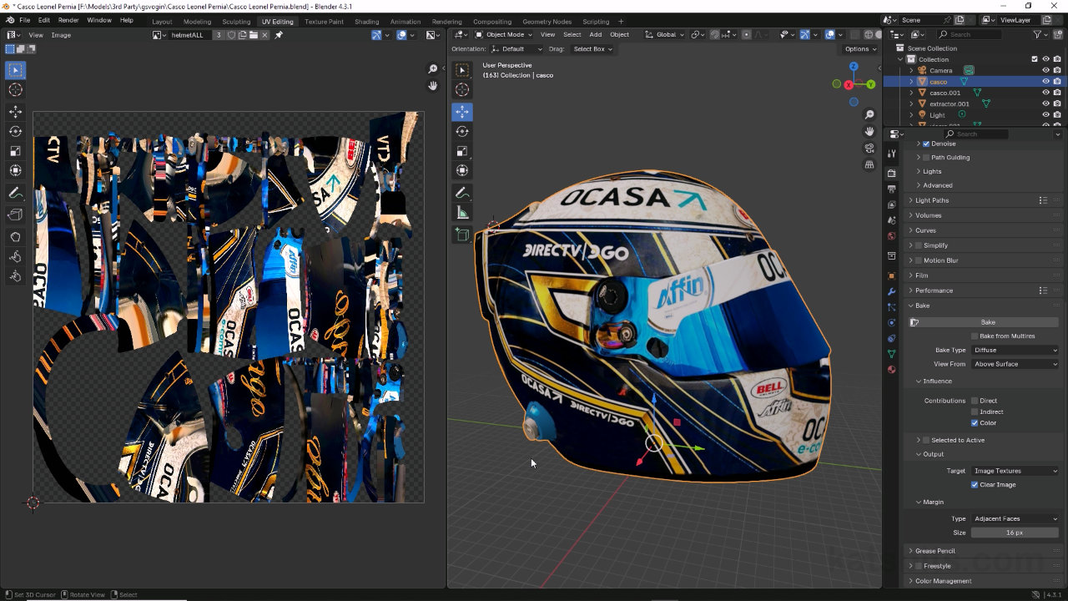
Task: Open the Image menu in UV editor
Action: [61, 35]
